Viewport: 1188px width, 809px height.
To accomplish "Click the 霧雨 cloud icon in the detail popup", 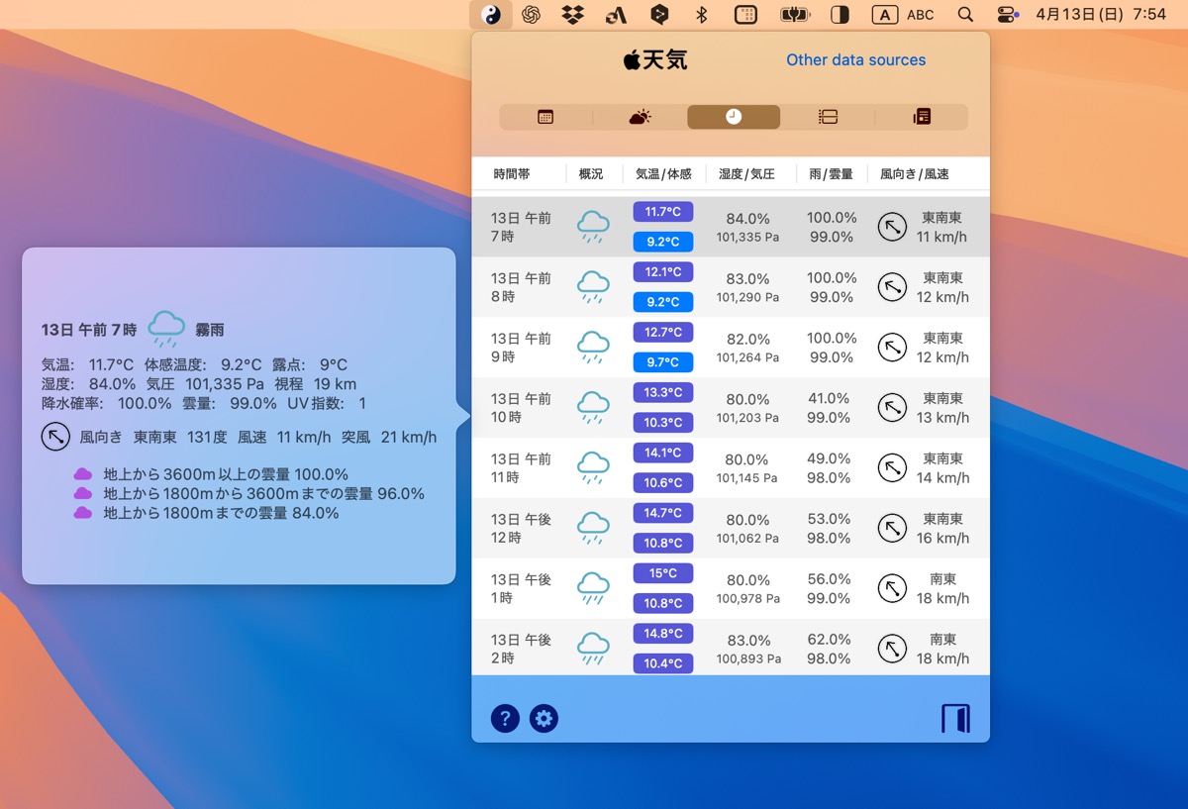I will point(166,329).
